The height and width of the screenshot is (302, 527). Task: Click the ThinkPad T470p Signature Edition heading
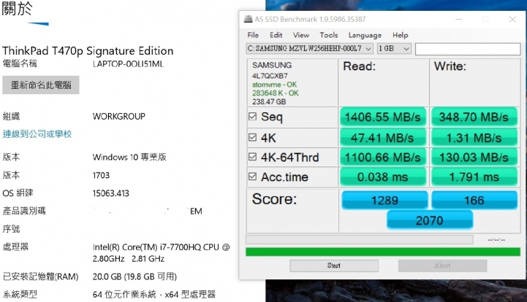click(x=88, y=50)
